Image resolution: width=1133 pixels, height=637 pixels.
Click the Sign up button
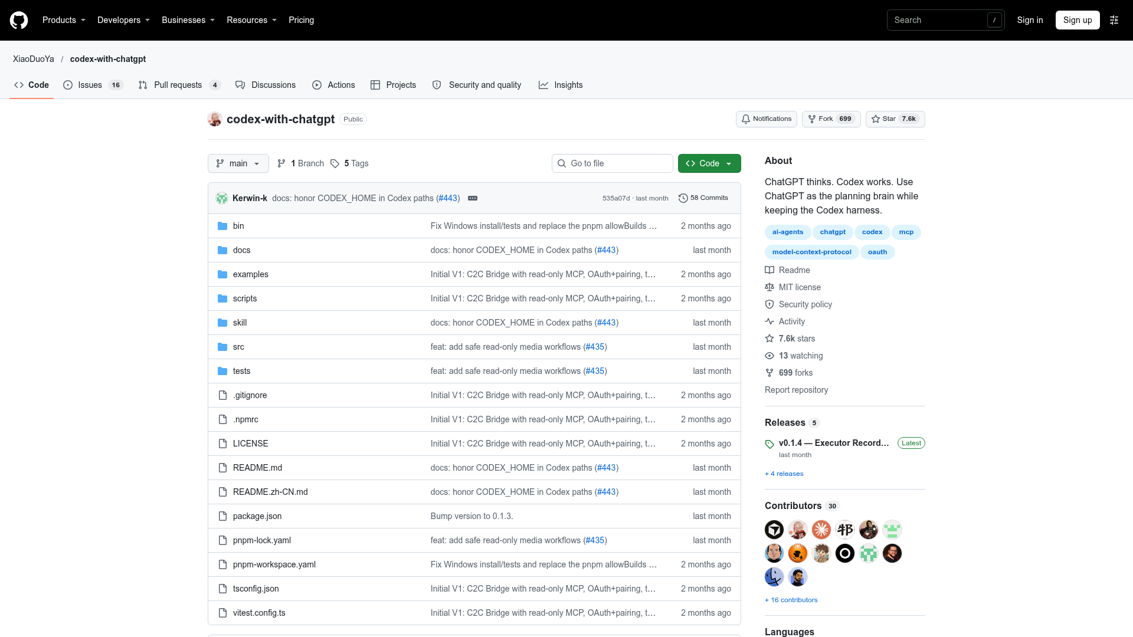pos(1078,20)
